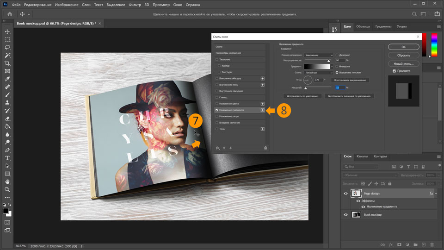Check the Инверсия gradient option
Viewport: 444px width, 250px height.
337,66
